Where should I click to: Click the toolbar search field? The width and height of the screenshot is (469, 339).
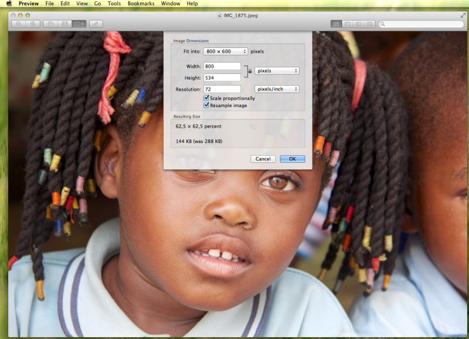(x=421, y=24)
